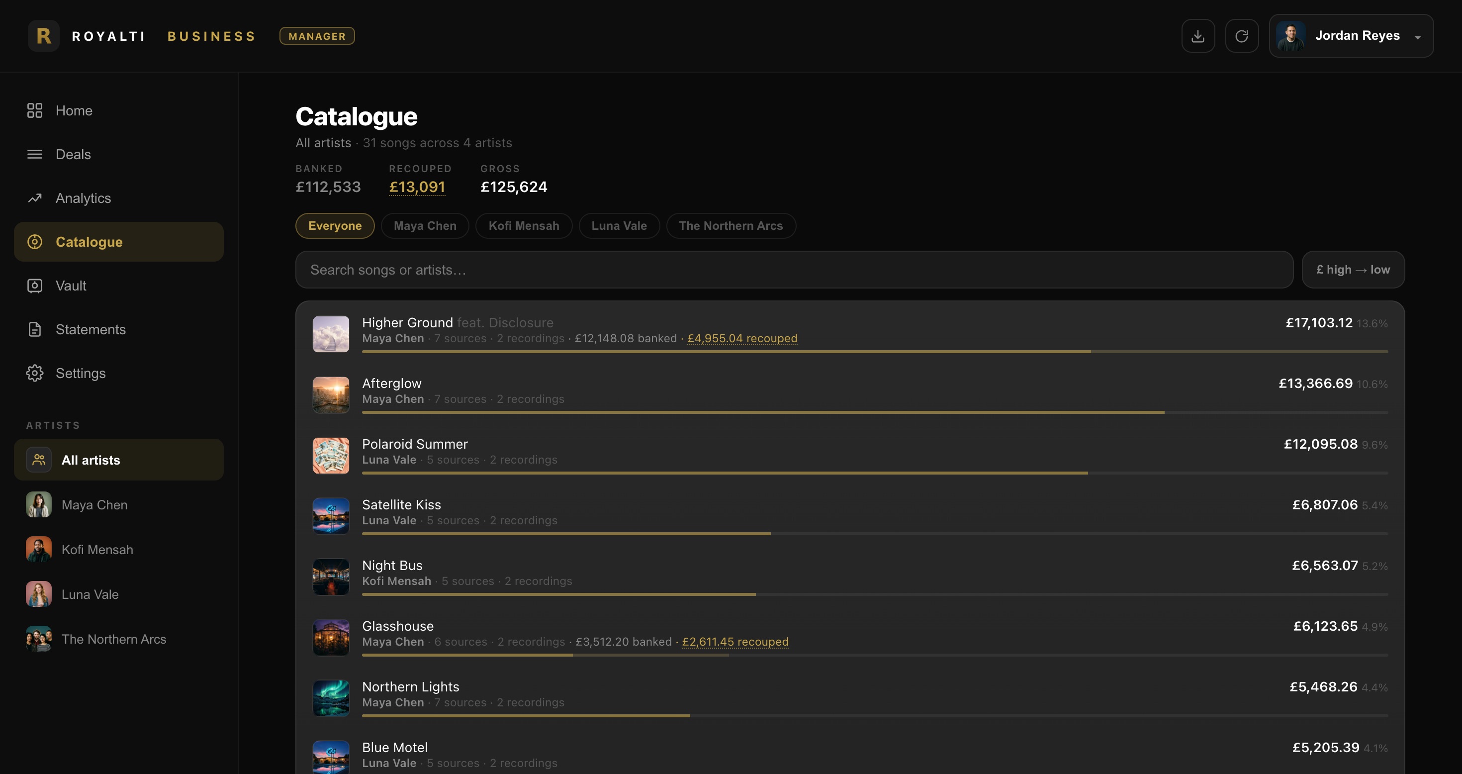Click Maya Chen's avatar in sidebar
Viewport: 1462px width, 774px height.
click(x=39, y=504)
